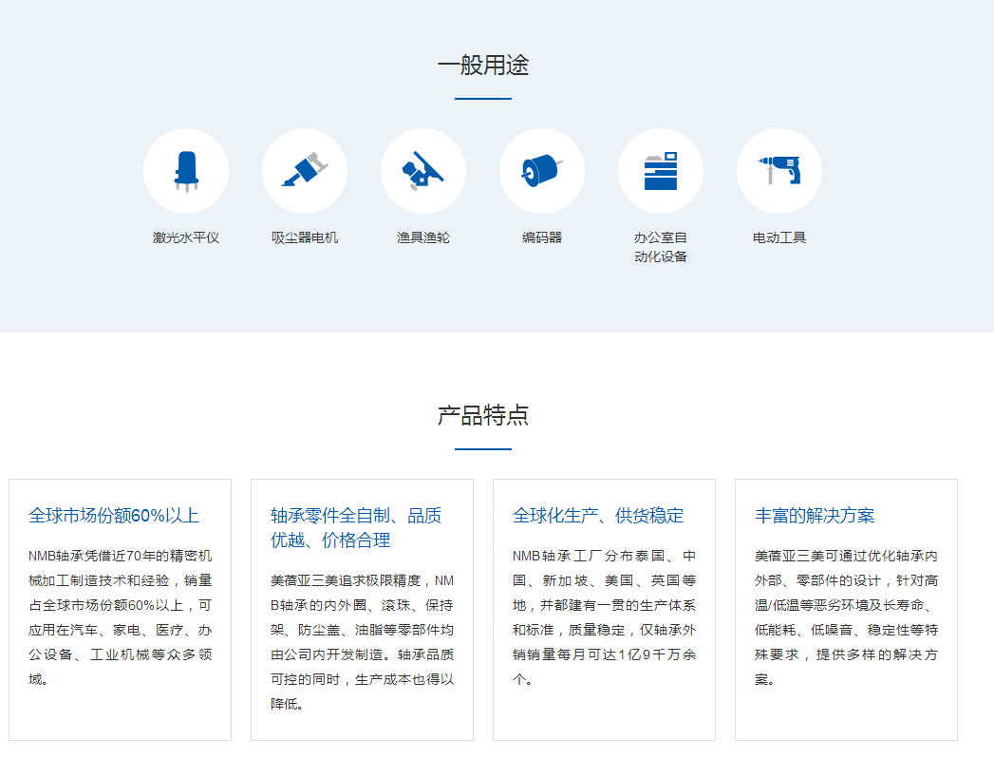Select the 办公室自动化设备 label
This screenshot has height=758, width=994.
pyautogui.click(x=661, y=247)
